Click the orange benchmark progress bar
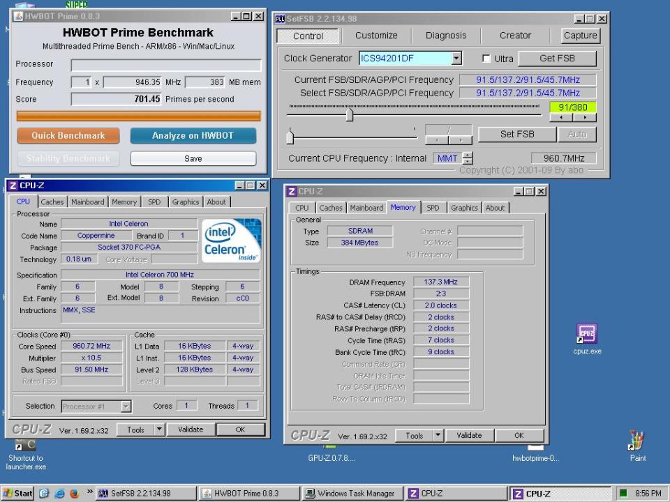The height and width of the screenshot is (502, 670). click(x=138, y=116)
